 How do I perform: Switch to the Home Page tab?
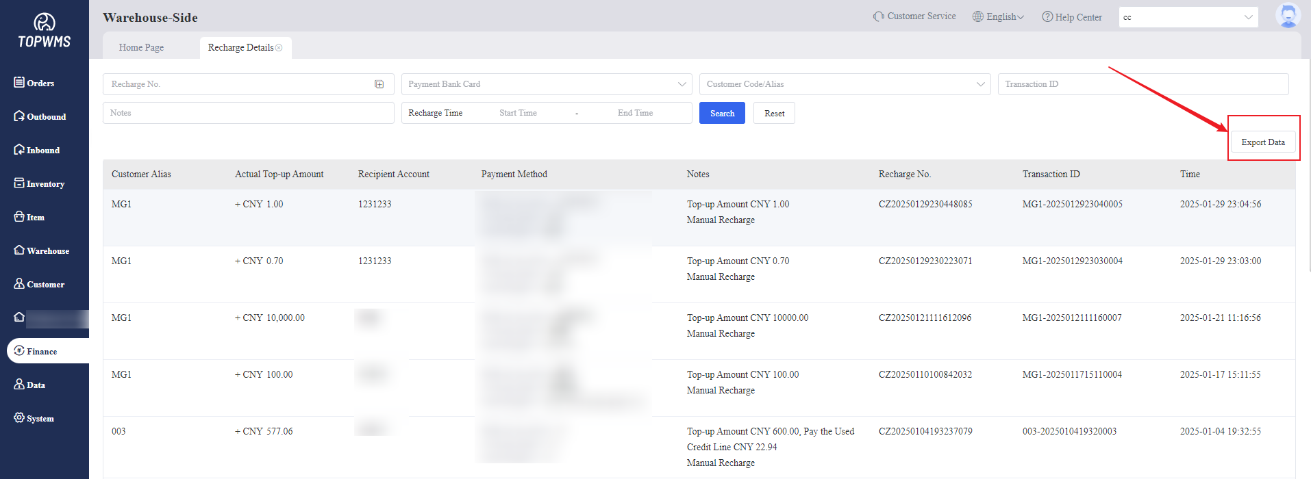click(141, 48)
